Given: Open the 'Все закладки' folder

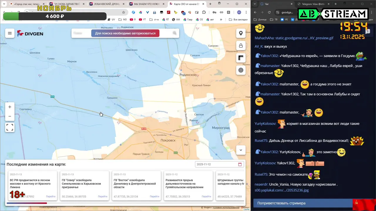Looking at the screenshot, I should point(238,19).
